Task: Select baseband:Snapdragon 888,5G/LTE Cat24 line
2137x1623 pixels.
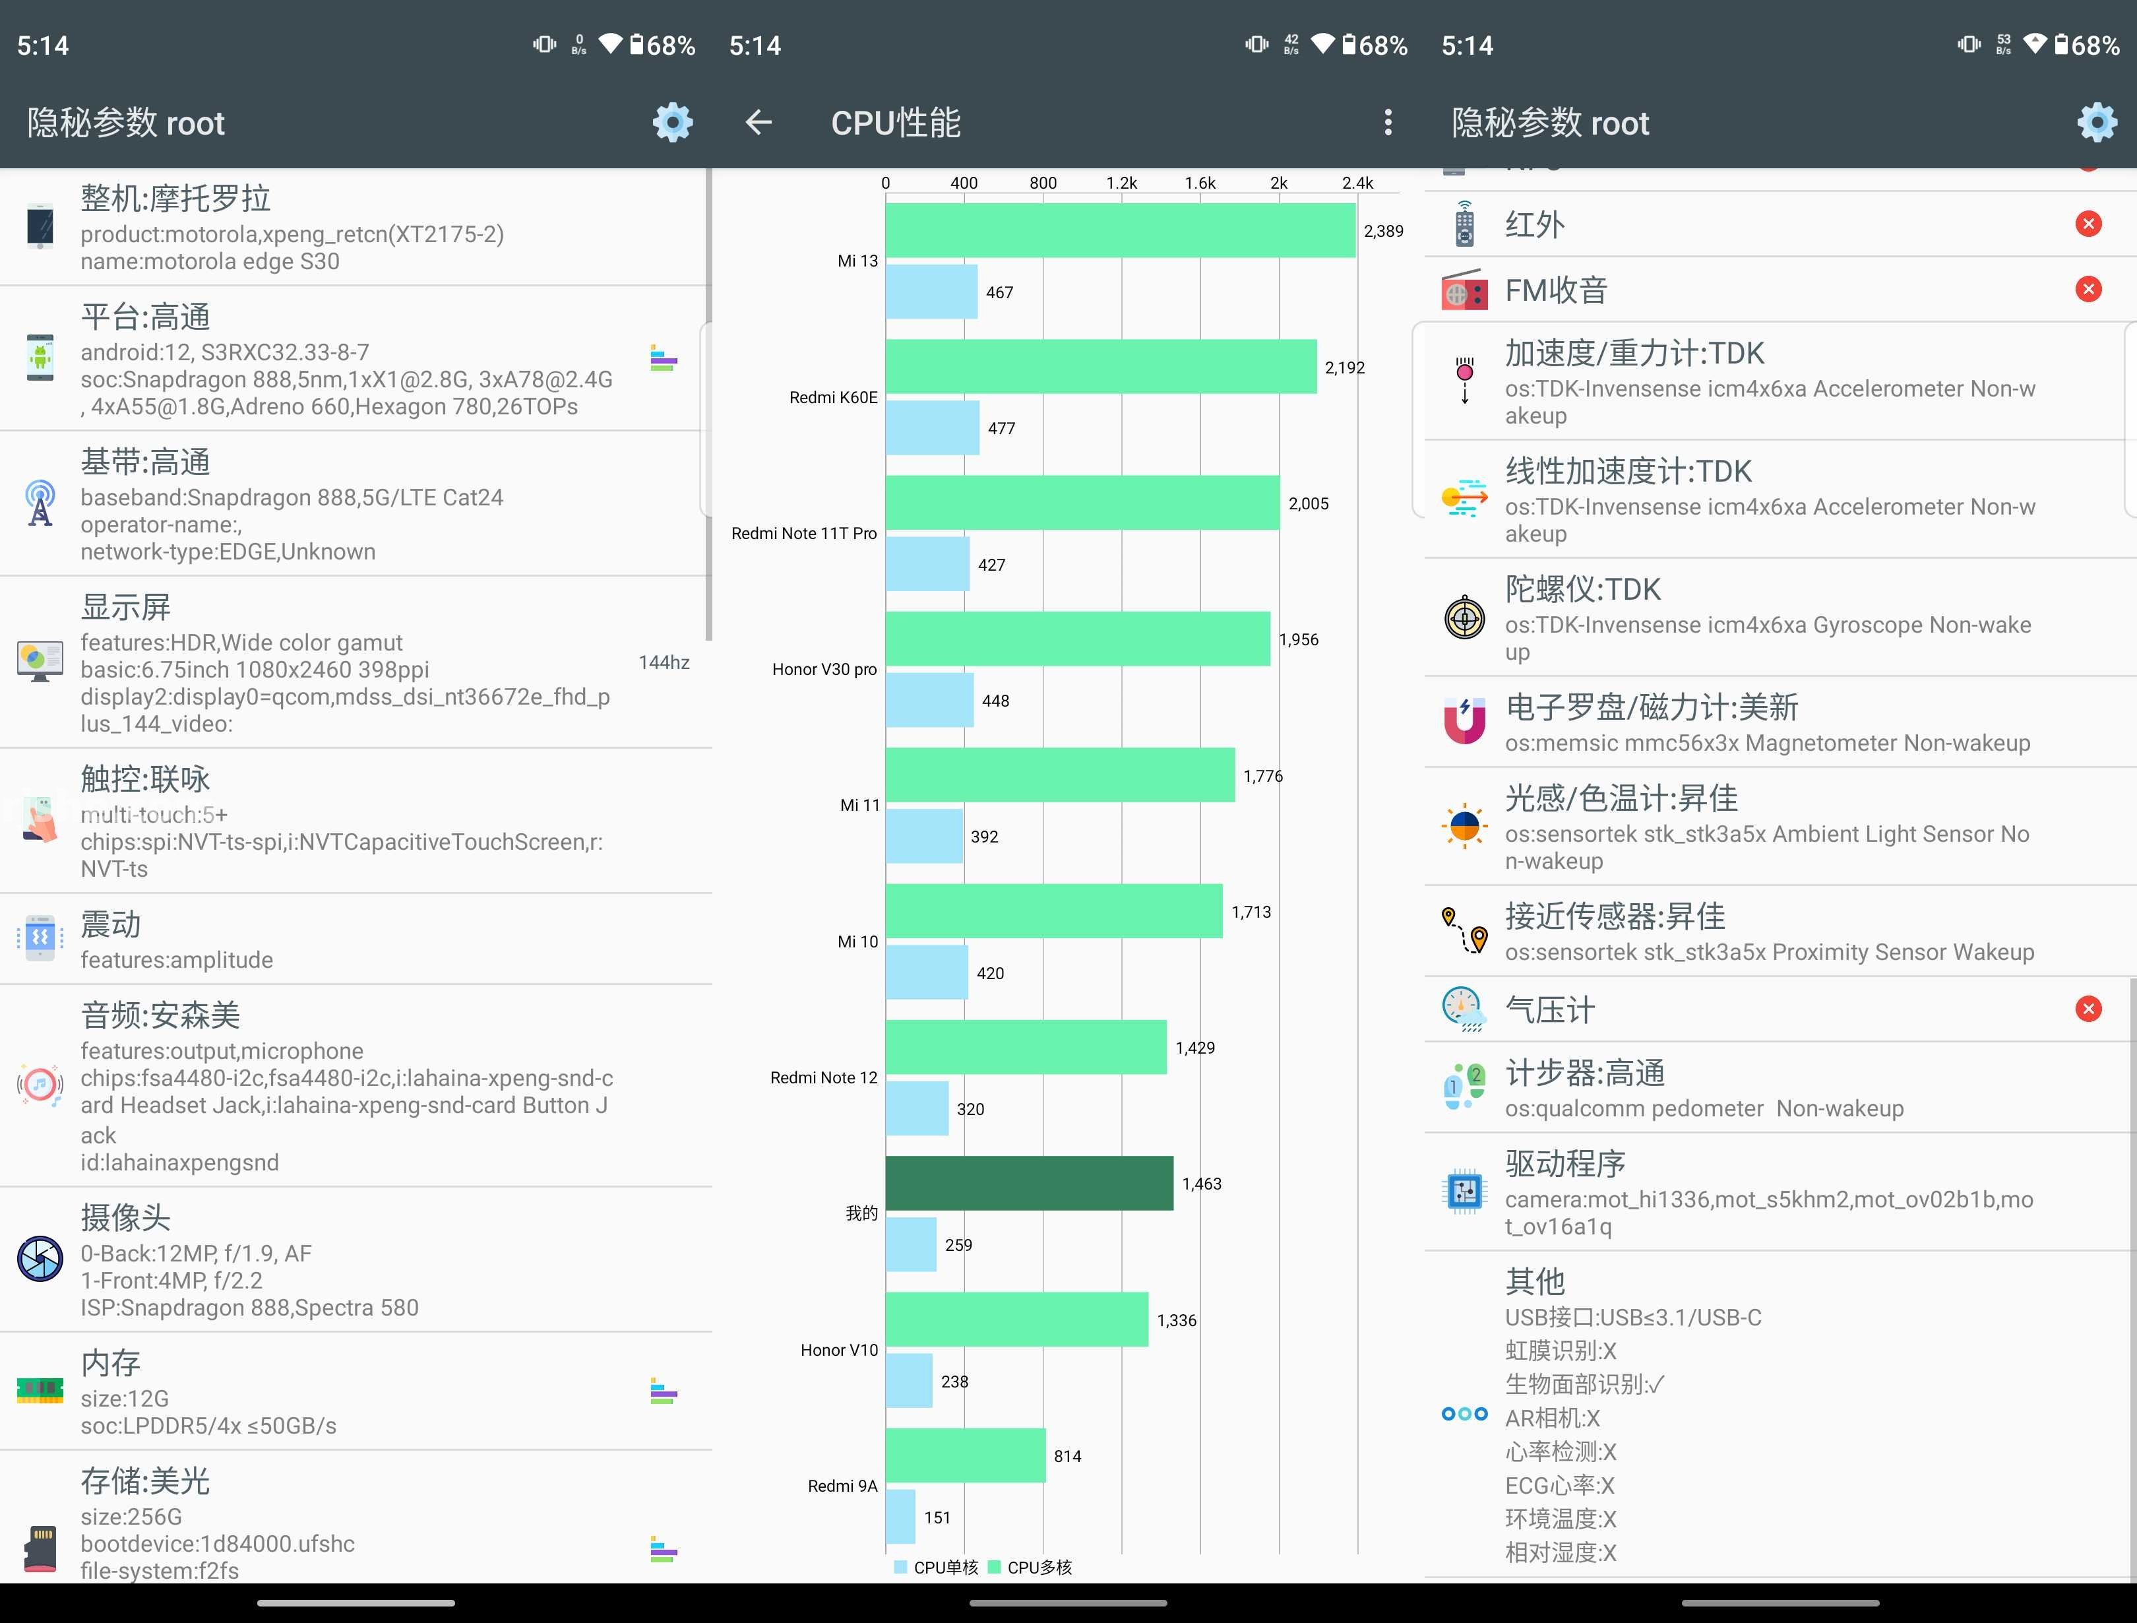Action: tap(292, 498)
